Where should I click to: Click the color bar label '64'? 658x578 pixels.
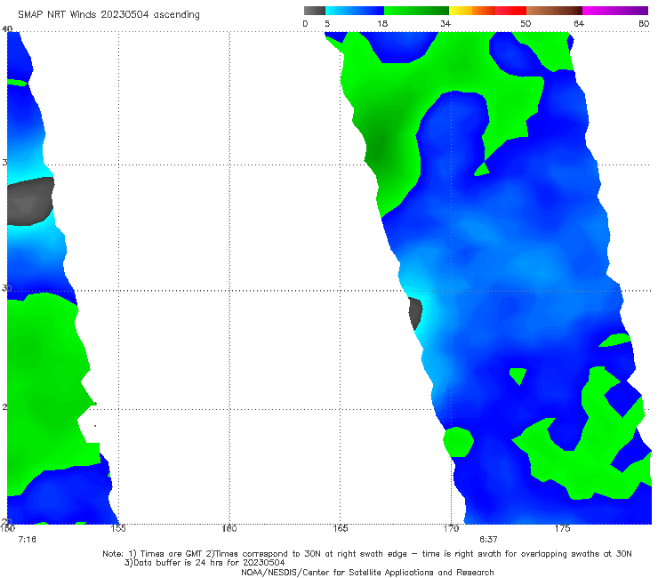(579, 24)
